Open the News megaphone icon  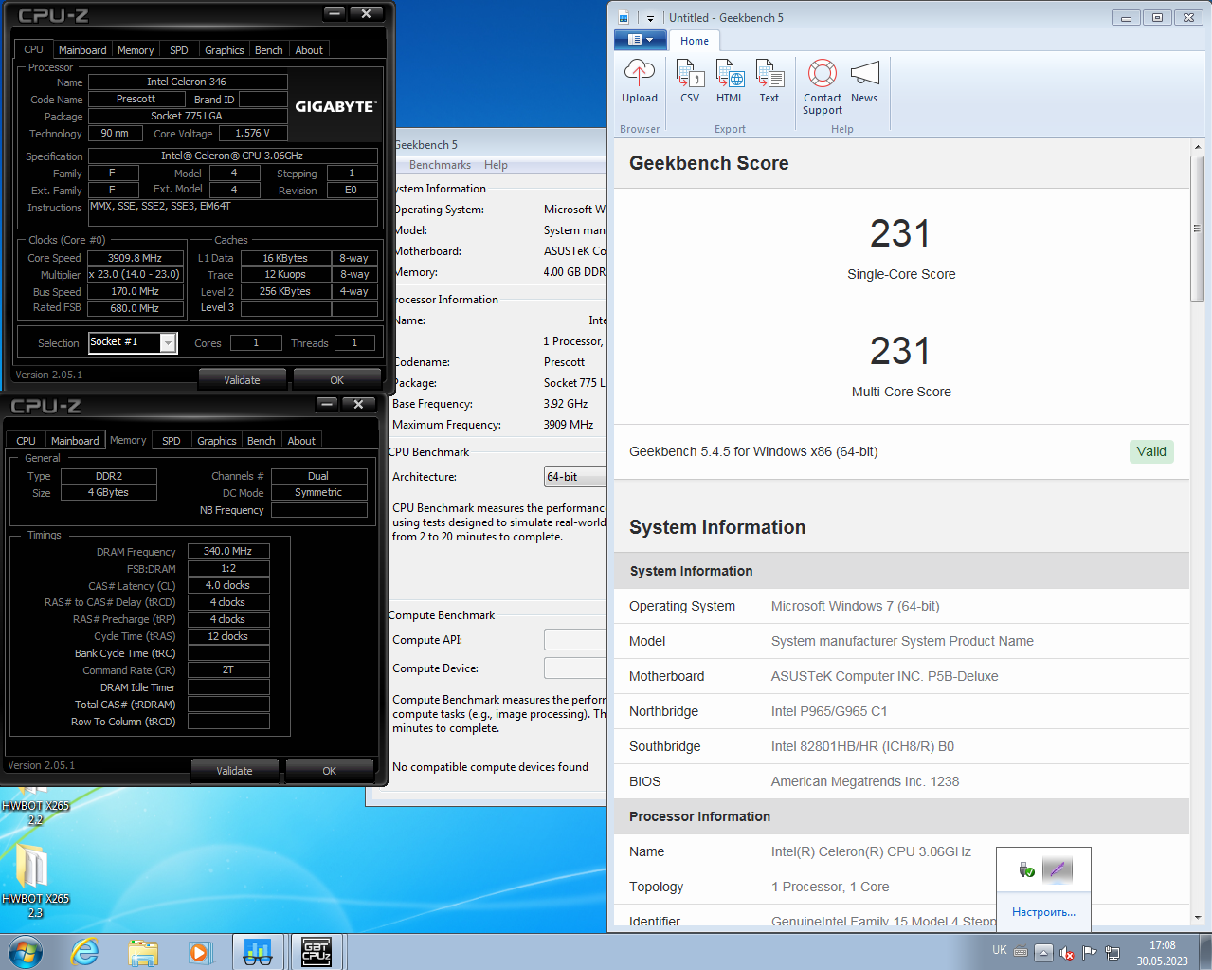[864, 81]
